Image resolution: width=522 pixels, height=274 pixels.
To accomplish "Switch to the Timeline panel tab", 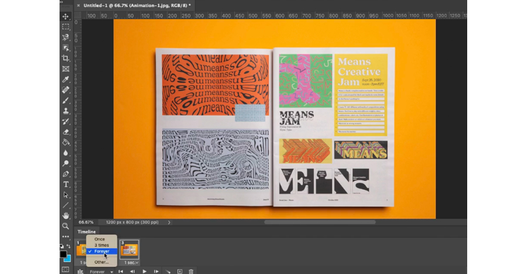I will point(87,232).
